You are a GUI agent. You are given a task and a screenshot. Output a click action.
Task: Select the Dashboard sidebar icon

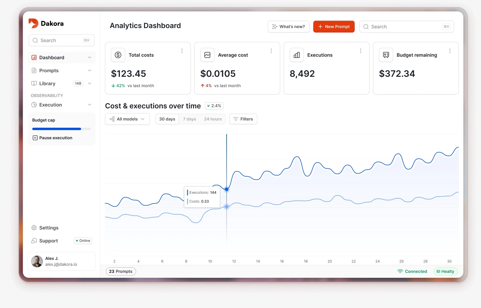(x=34, y=57)
